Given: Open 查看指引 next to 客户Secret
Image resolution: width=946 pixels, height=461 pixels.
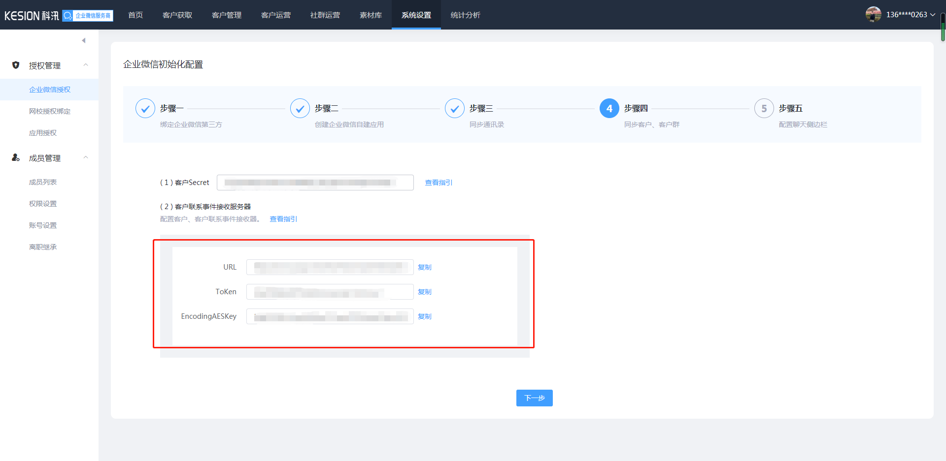Looking at the screenshot, I should point(439,183).
